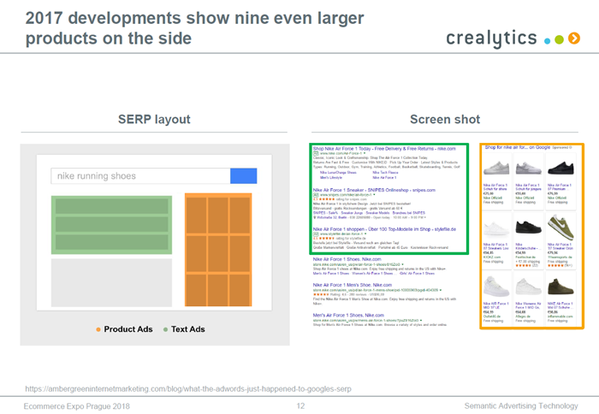Click the orange arrow icon in crealytics logo
The height and width of the screenshot is (414, 599).
tap(574, 38)
